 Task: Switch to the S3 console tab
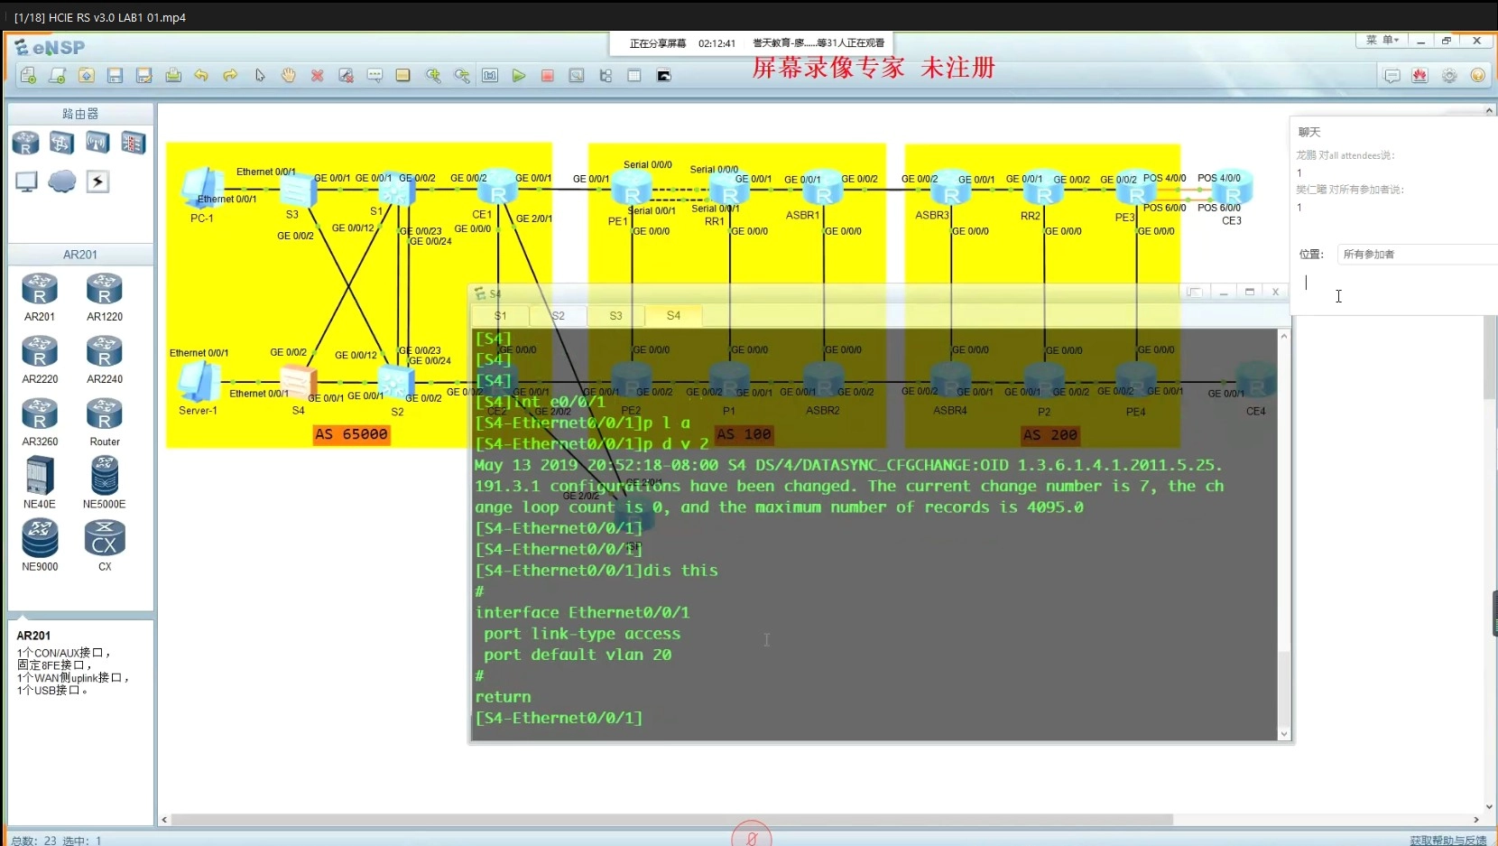pos(615,316)
